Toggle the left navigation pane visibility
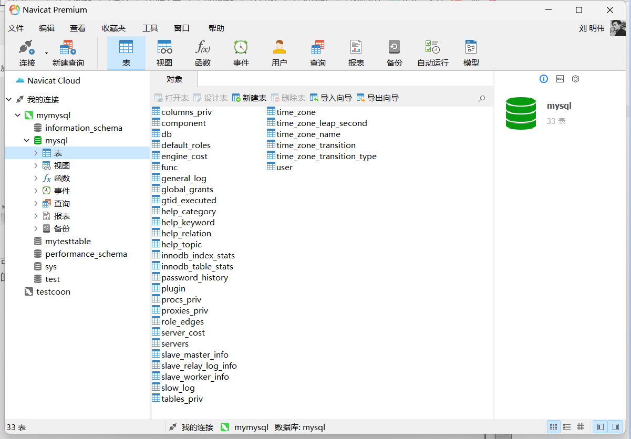The width and height of the screenshot is (631, 439). 600,427
